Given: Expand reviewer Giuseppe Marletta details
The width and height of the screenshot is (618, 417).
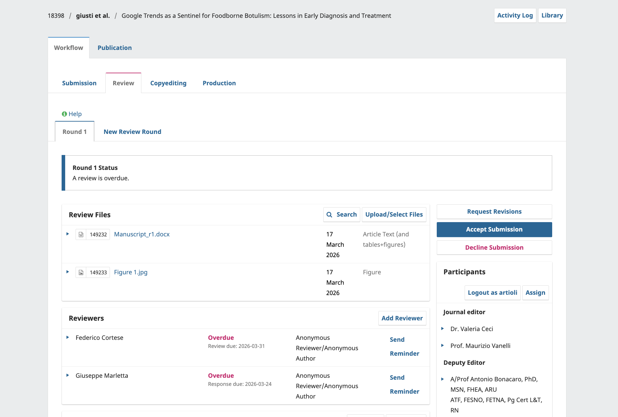Looking at the screenshot, I should click(67, 375).
